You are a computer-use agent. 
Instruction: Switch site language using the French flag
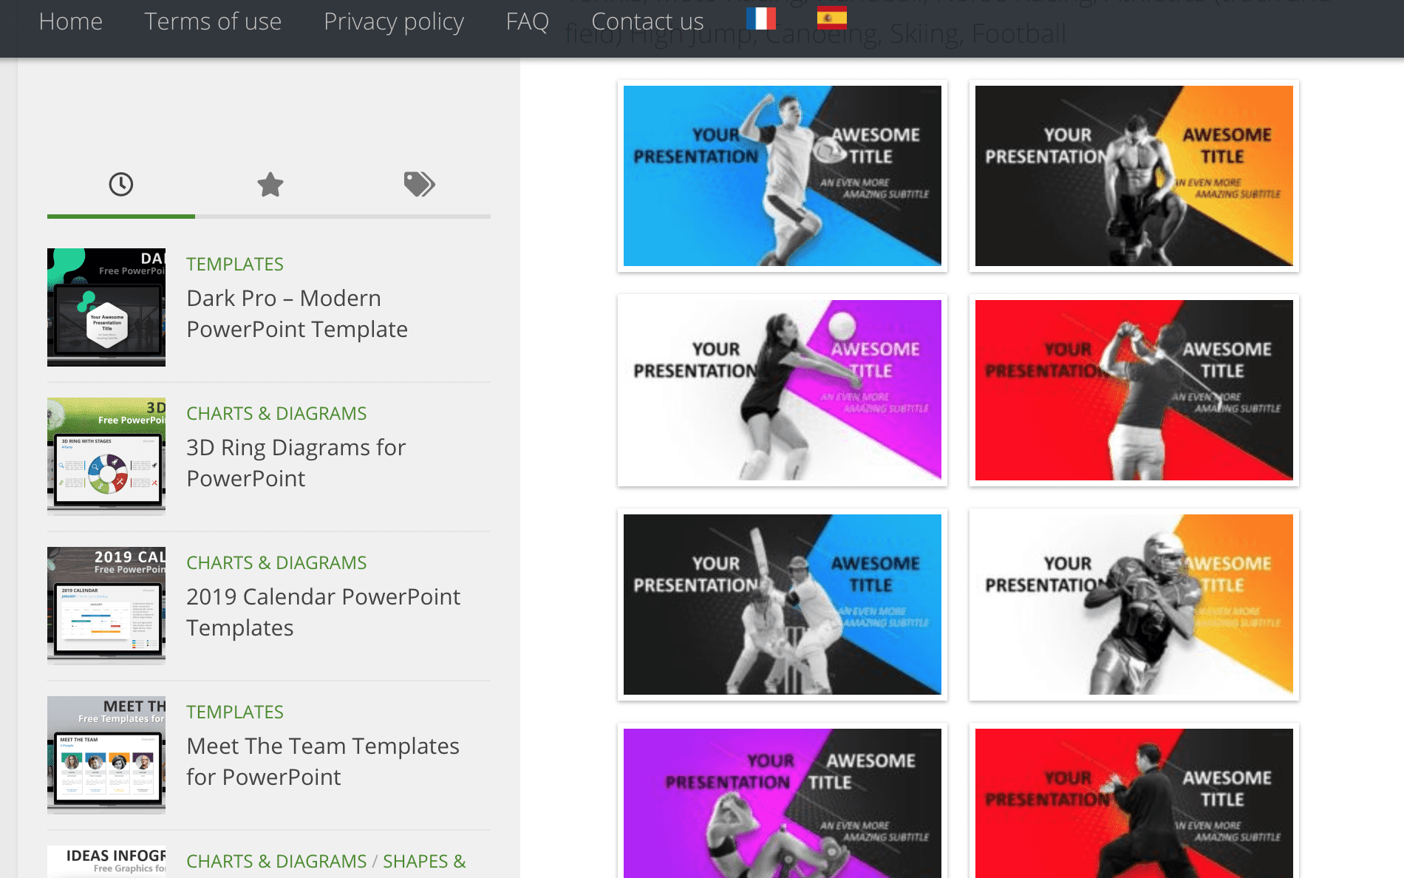click(x=762, y=18)
